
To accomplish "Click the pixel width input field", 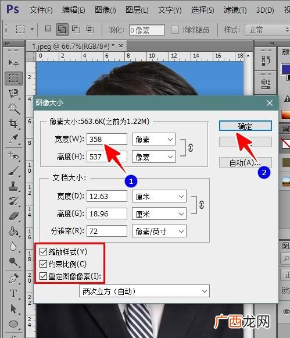I will pos(107,139).
